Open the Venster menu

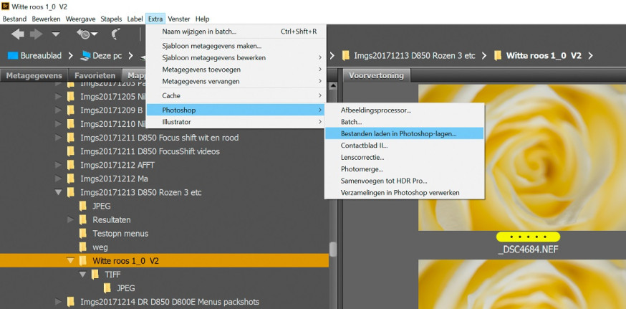tap(179, 19)
